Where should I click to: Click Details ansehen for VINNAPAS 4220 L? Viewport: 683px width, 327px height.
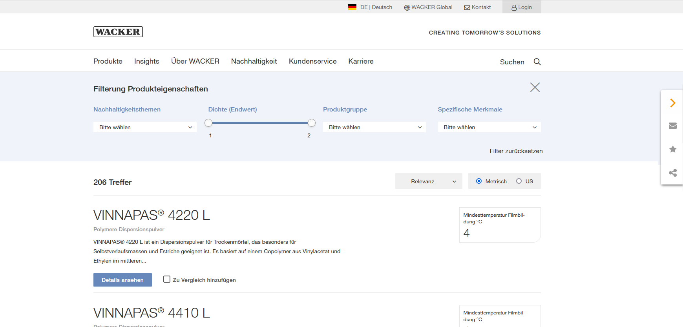tap(122, 280)
